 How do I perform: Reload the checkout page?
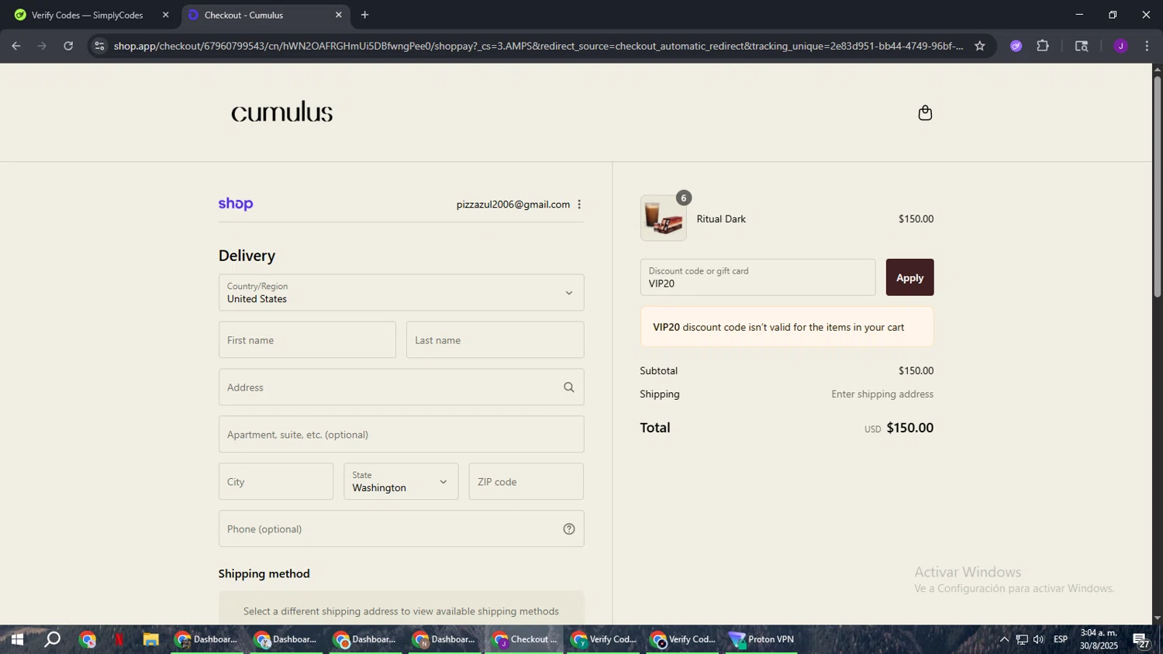click(x=68, y=46)
